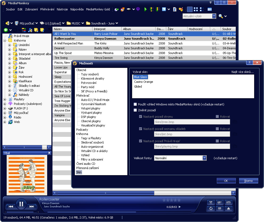This screenshot has width=264, height=222.
Task: Click the Možnosti dialog help question button
Action: click(249, 63)
